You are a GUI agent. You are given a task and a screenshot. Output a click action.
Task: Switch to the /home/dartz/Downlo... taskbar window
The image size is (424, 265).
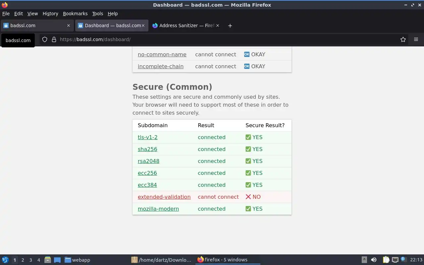[x=161, y=260]
